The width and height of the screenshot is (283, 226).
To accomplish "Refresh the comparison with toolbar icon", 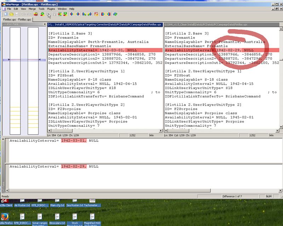I will (115, 14).
